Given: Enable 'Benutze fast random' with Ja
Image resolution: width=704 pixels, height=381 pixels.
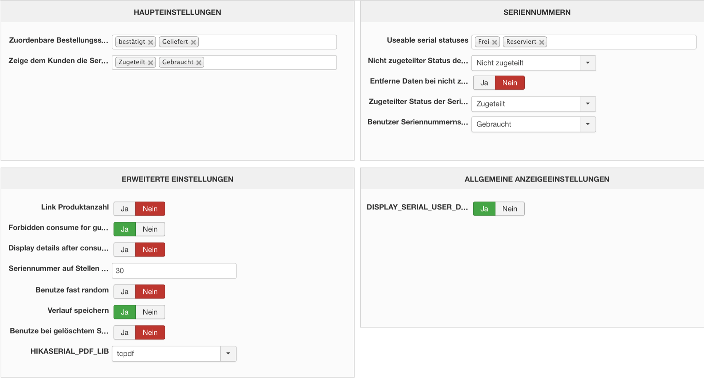Looking at the screenshot, I should [125, 292].
